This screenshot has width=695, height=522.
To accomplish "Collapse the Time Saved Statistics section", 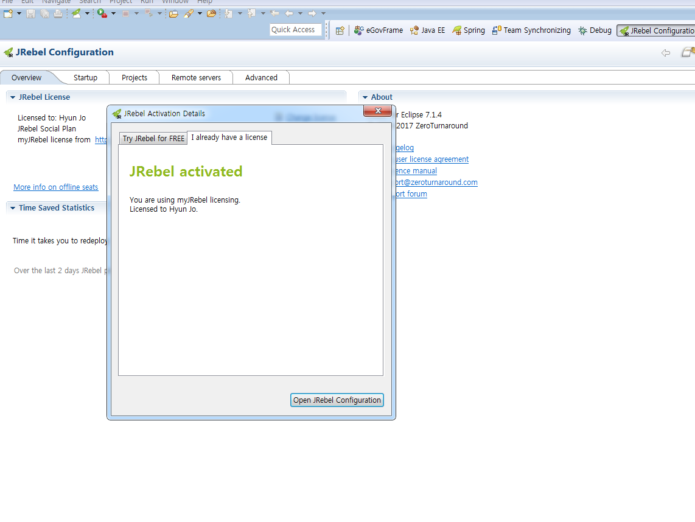I will (13, 208).
